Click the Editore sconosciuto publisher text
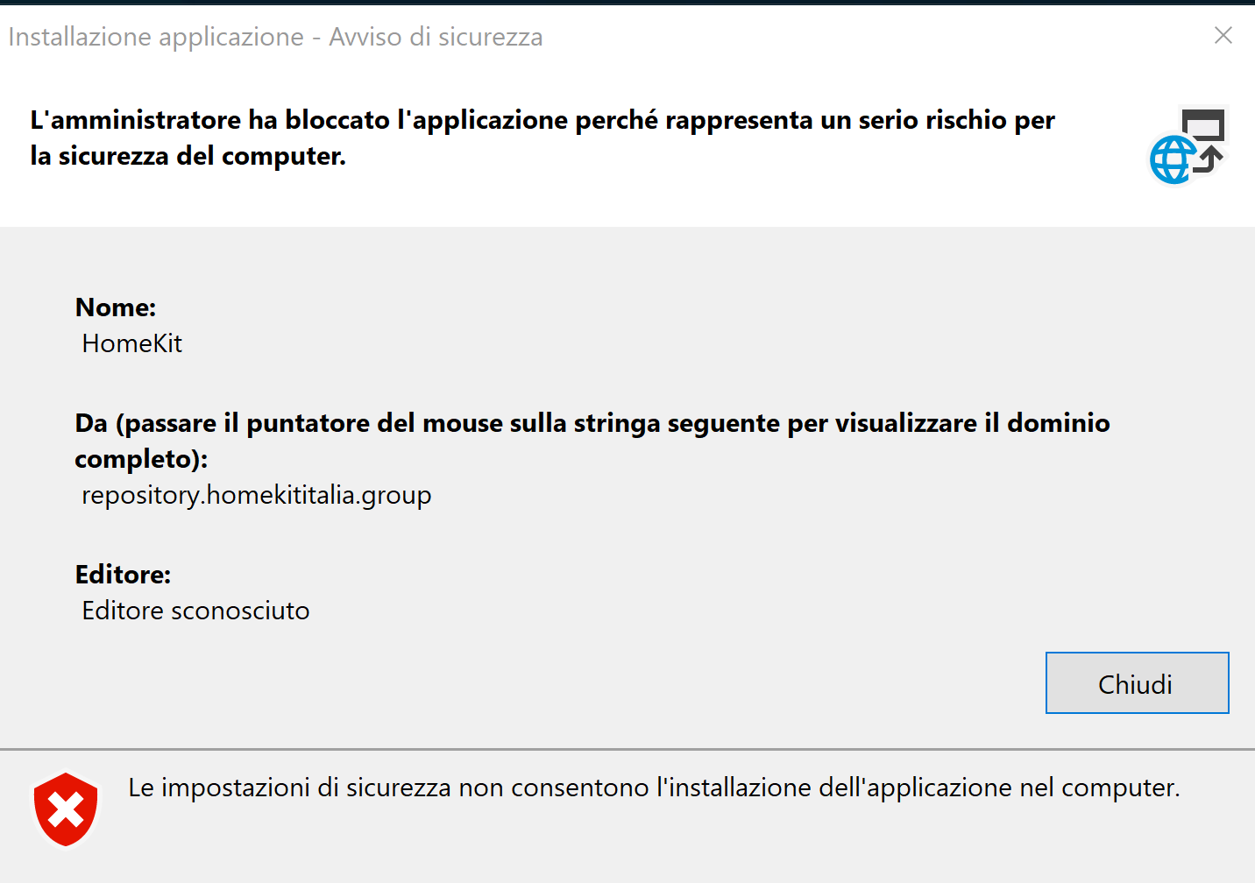1255x883 pixels. click(195, 611)
